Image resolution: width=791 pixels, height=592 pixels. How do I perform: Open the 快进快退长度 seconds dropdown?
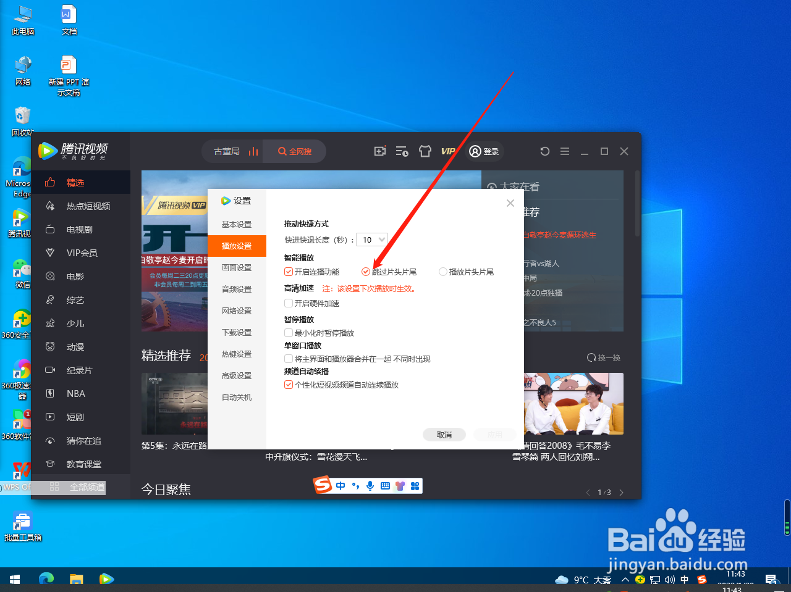click(371, 240)
